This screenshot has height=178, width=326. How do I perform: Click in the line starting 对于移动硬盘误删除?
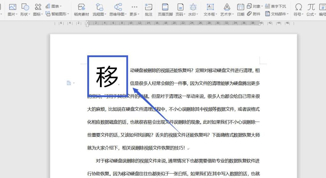point(178,161)
